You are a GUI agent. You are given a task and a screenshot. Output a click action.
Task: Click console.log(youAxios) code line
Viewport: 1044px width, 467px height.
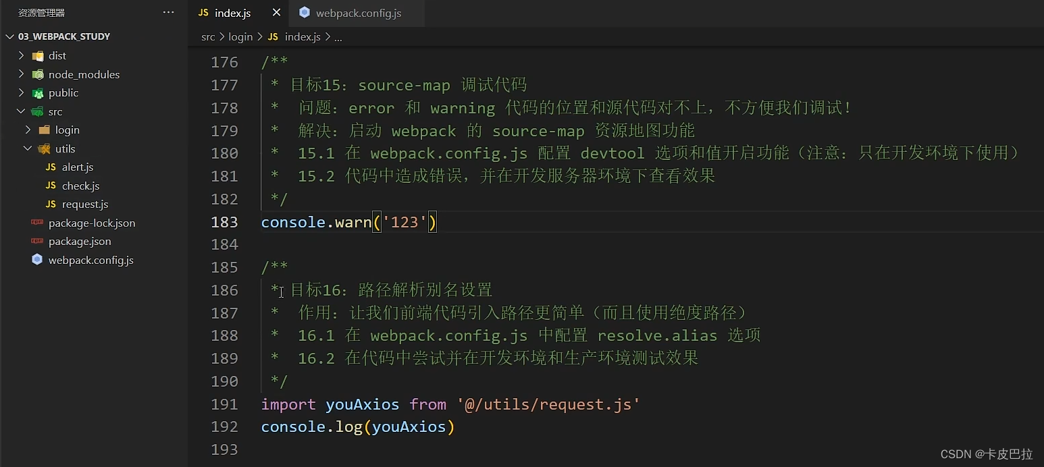[x=358, y=427]
